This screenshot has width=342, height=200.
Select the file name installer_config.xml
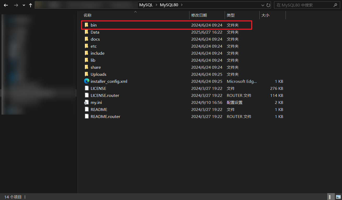[x=109, y=81]
